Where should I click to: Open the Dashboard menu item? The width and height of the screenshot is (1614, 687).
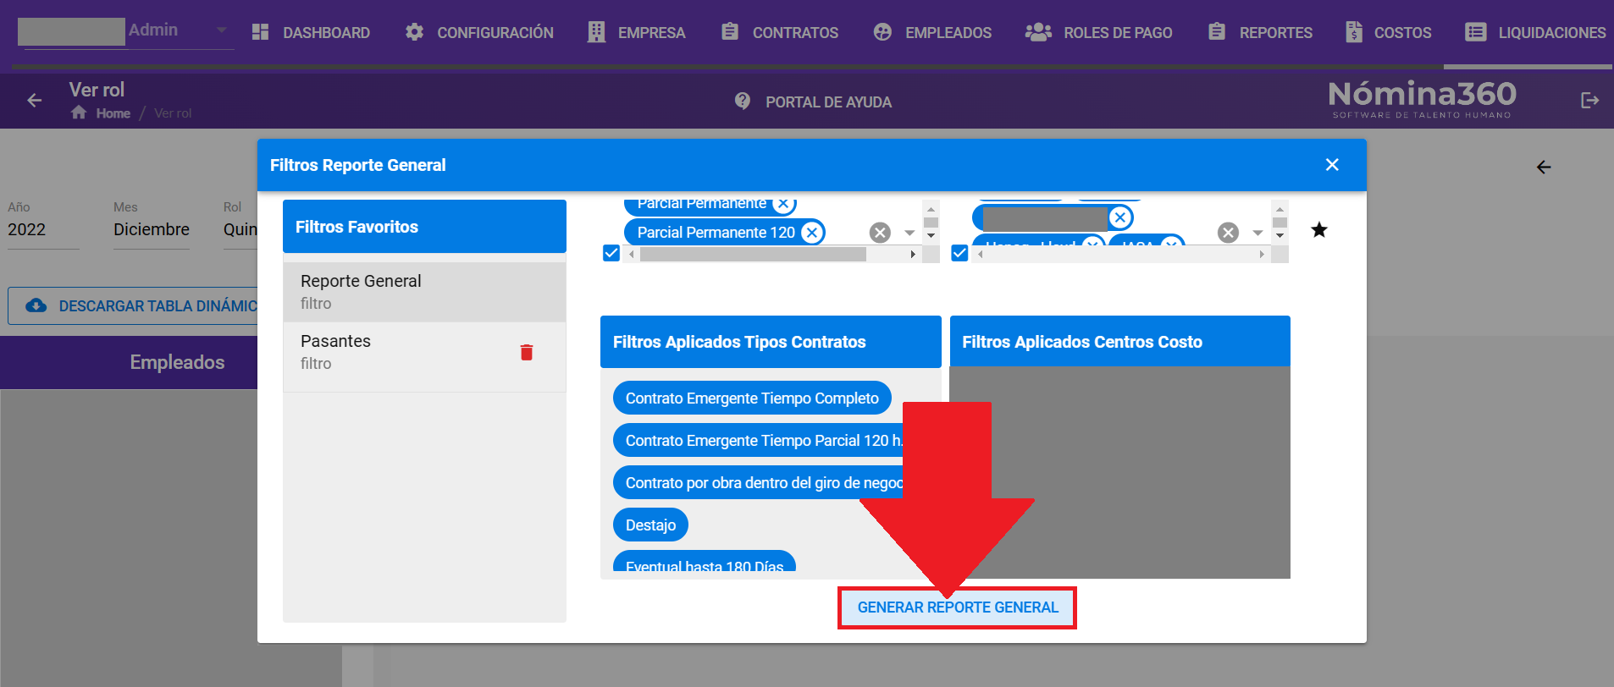tap(311, 32)
